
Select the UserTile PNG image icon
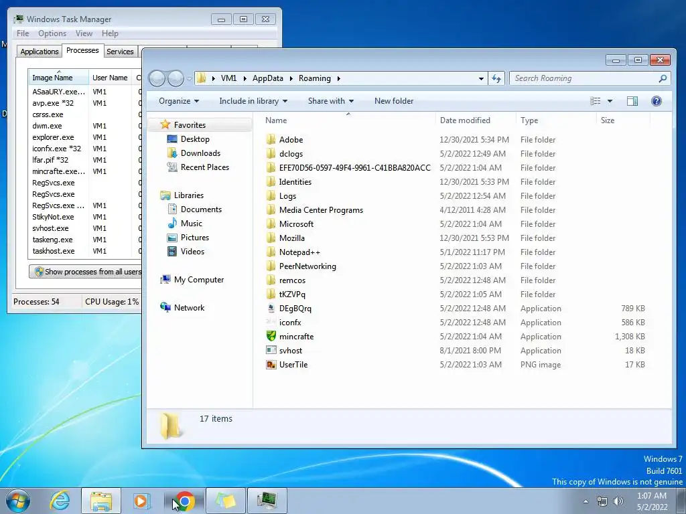(x=271, y=364)
